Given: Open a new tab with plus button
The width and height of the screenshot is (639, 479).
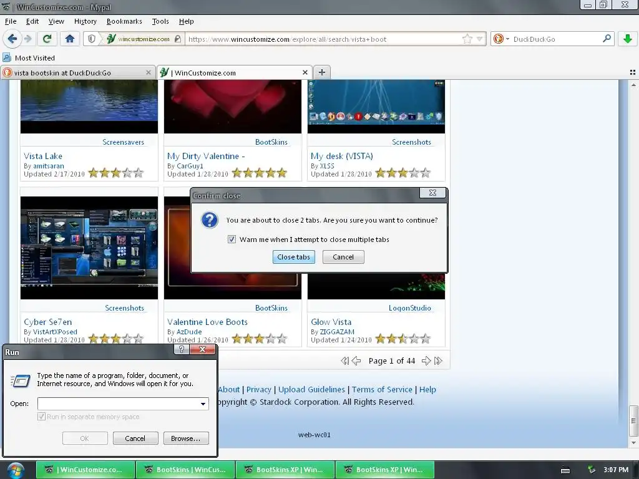Looking at the screenshot, I should click(322, 72).
